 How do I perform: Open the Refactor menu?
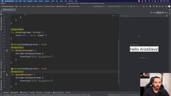pos(47,1)
